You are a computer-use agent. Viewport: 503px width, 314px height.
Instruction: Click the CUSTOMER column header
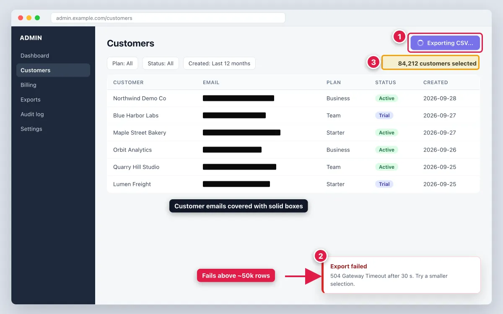point(128,82)
